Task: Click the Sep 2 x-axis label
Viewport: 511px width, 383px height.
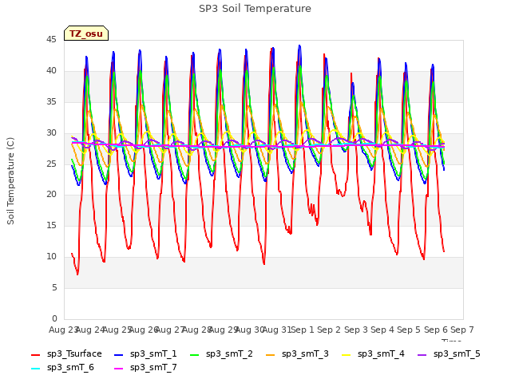Action: tap(329, 330)
